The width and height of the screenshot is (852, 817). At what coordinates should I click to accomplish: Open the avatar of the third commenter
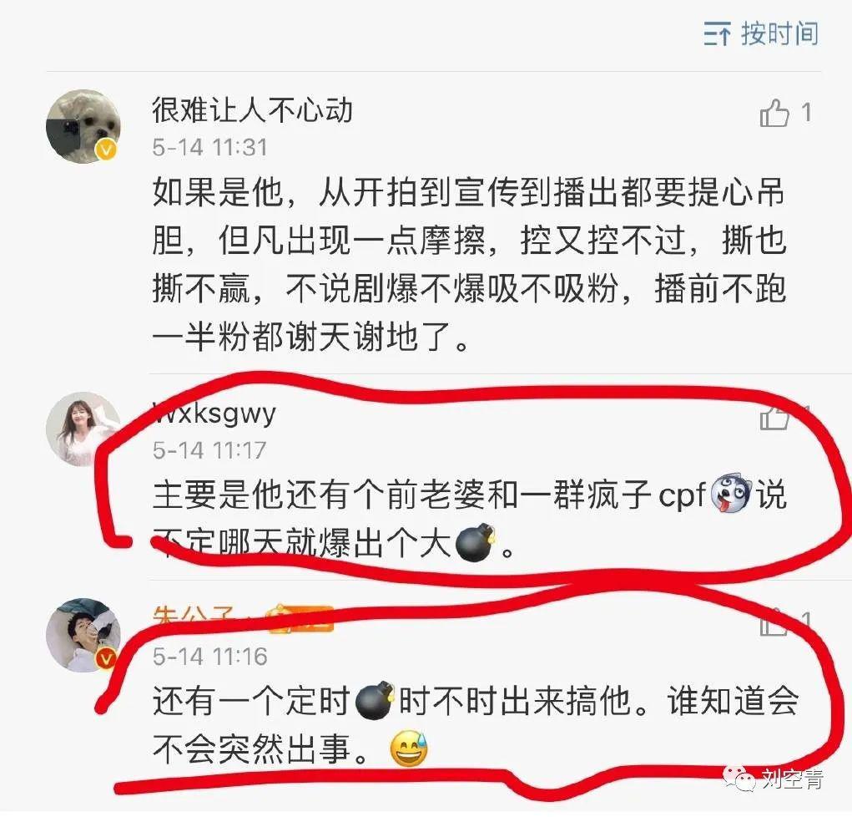pos(83,636)
